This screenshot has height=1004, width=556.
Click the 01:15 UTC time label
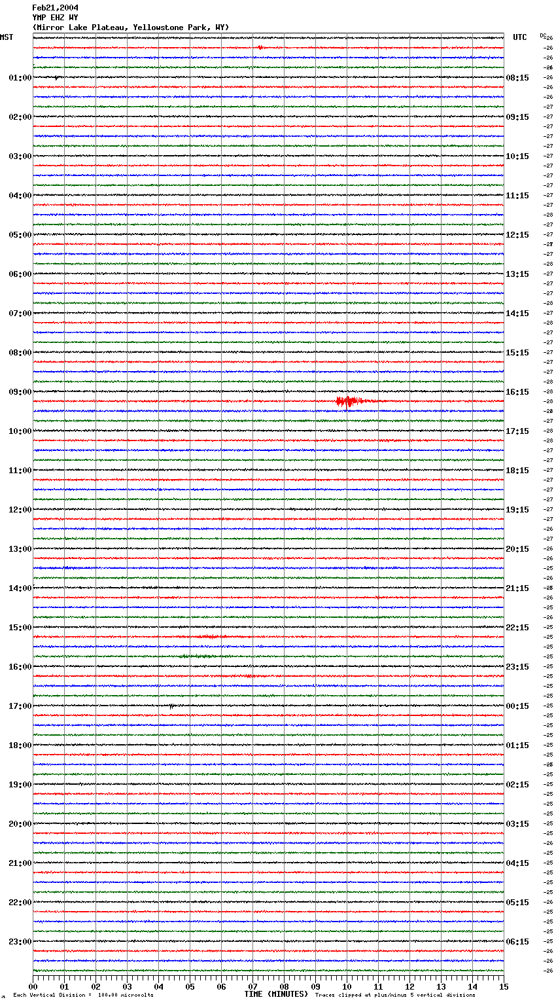517,745
